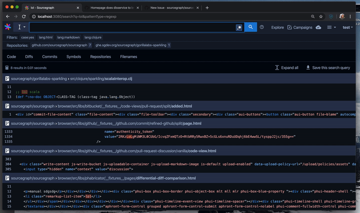Apply the case:yes filter
This screenshot has width=360, height=213.
point(28,37)
